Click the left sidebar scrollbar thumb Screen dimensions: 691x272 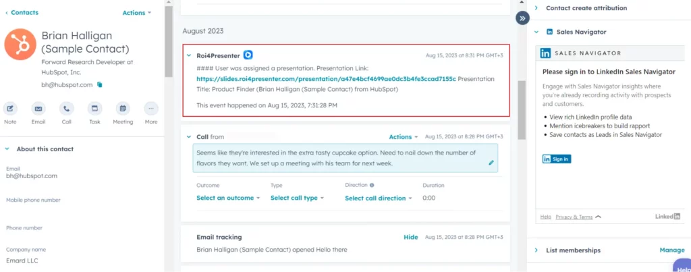[168, 42]
